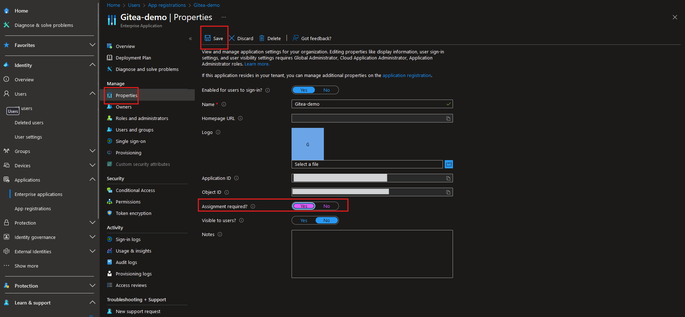Click the more options ellipsis by the title
This screenshot has width=685, height=317.
click(224, 17)
